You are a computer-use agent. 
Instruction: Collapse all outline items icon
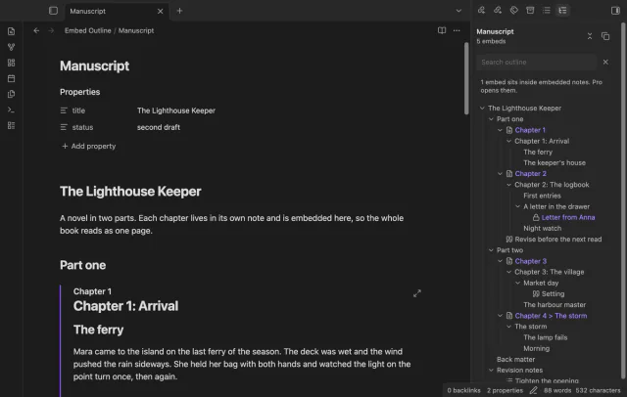point(590,36)
